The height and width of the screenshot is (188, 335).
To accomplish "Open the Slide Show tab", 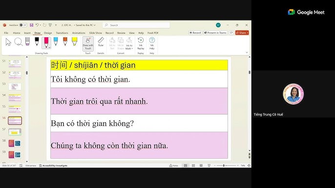I will point(96,33).
